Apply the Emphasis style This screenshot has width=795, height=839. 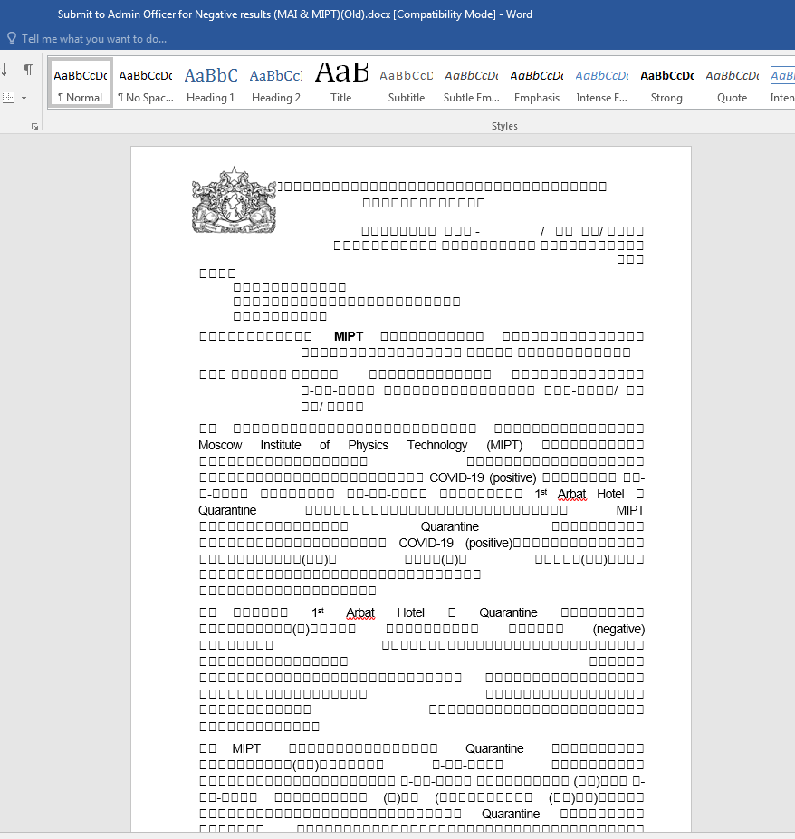click(537, 83)
